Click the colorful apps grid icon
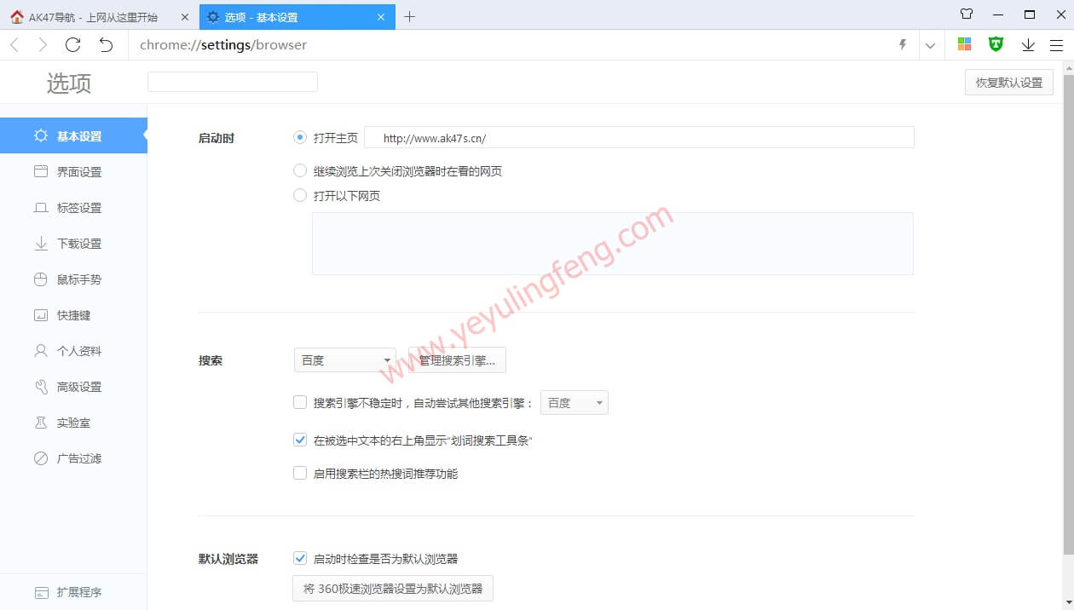1074x610 pixels. (964, 44)
